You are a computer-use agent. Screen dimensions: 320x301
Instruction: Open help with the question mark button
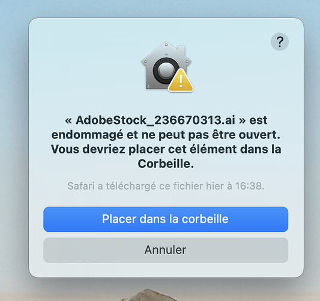(x=280, y=42)
